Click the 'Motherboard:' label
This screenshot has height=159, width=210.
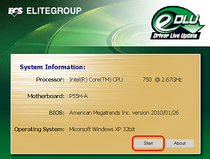(x=46, y=96)
